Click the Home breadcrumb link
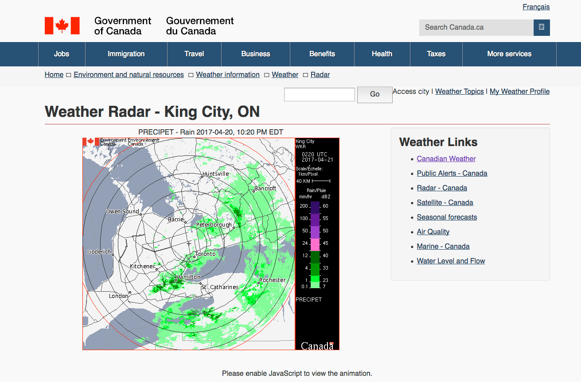Screen dimensions: 581x382 (x=54, y=75)
